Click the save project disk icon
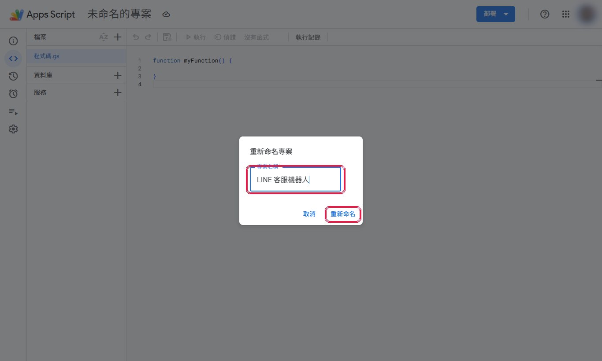Image resolution: width=602 pixels, height=361 pixels. [x=167, y=37]
